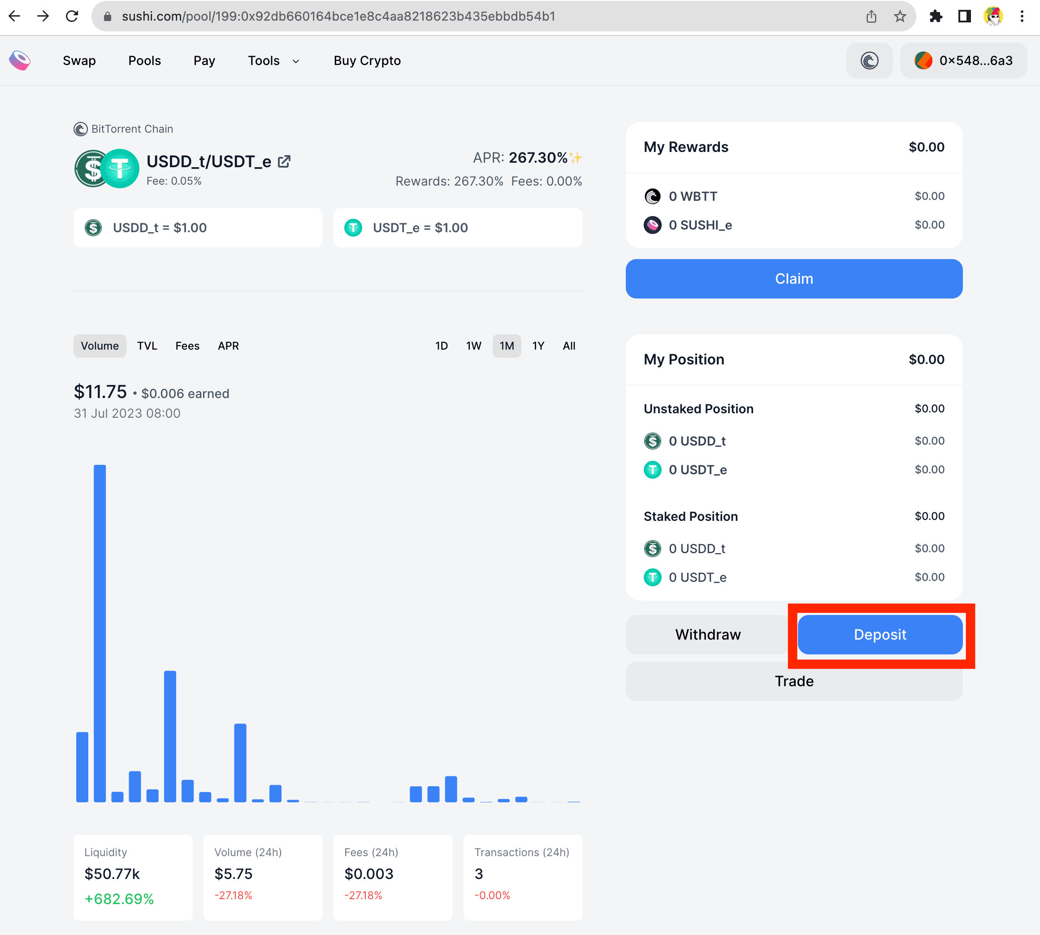This screenshot has height=935, width=1040.
Task: Open the Chrome profile avatar
Action: pos(993,17)
